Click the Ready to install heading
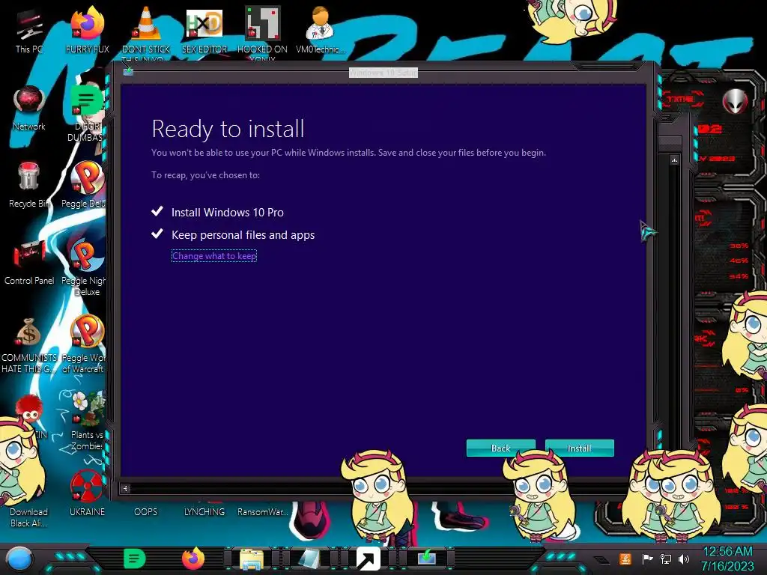 coord(228,129)
